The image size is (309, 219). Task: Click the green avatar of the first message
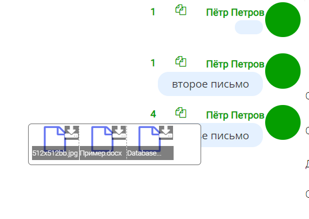click(x=283, y=20)
